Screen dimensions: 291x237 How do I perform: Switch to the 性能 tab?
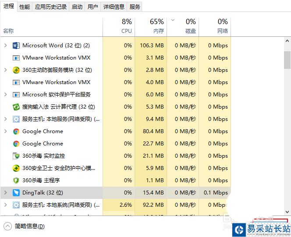tap(25, 7)
